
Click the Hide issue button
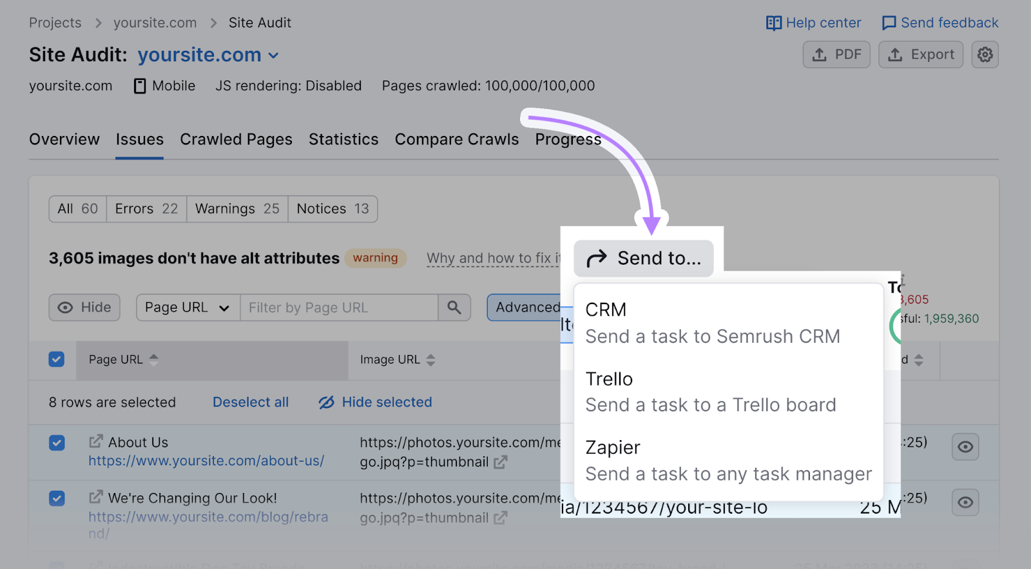tap(84, 307)
